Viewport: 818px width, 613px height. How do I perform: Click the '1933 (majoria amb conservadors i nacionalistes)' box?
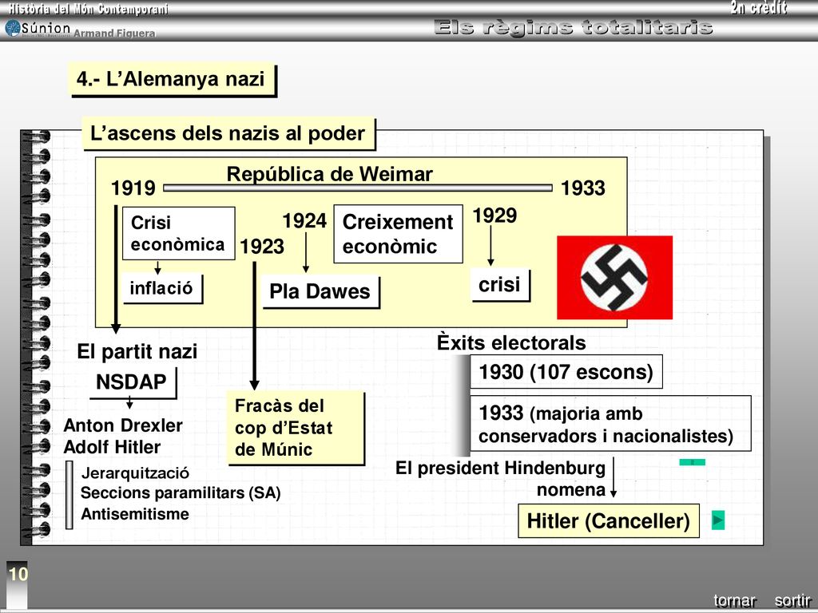[x=610, y=424]
